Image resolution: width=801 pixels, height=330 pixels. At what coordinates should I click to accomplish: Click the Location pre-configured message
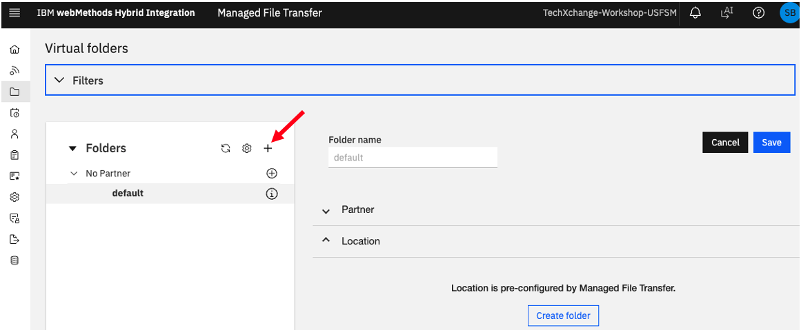[x=563, y=288]
